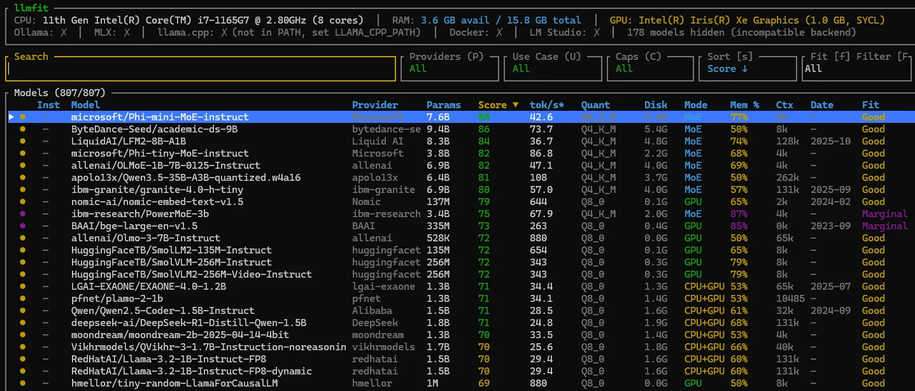Select the microsoft/Phi-mini-MoE-instruct row
This screenshot has height=391, width=915.
coord(457,117)
